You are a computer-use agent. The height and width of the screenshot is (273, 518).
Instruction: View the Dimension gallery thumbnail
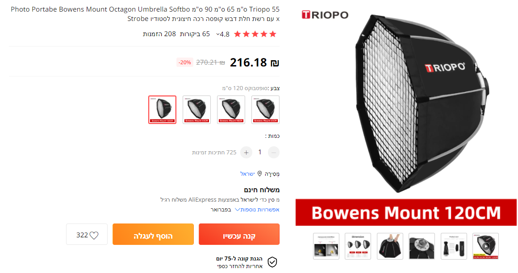[x=358, y=246]
